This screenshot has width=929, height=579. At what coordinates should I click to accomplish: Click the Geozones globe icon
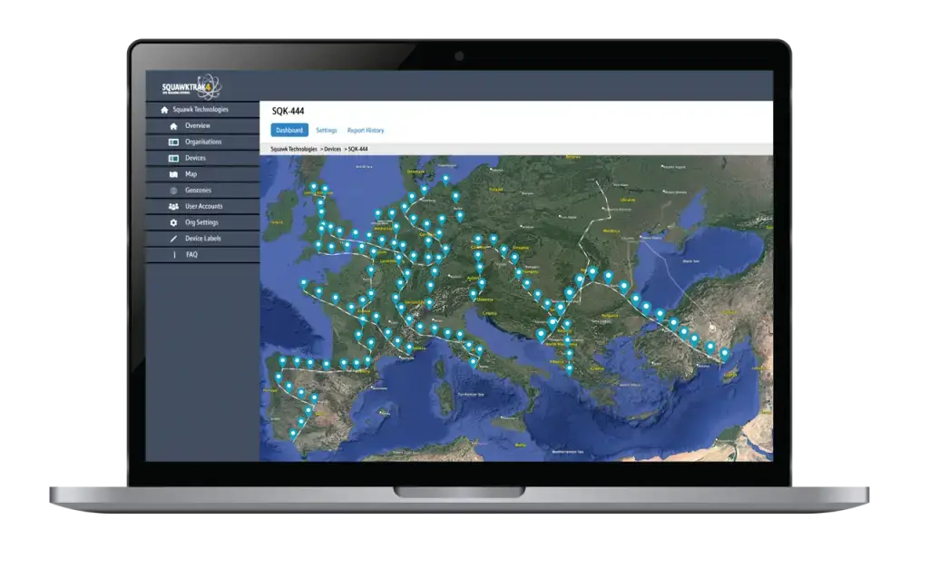click(173, 191)
